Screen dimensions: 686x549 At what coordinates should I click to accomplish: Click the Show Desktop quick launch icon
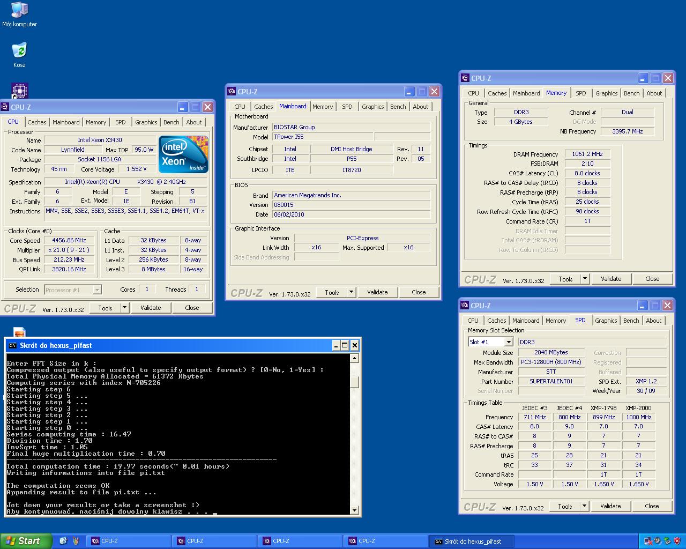[x=63, y=541]
